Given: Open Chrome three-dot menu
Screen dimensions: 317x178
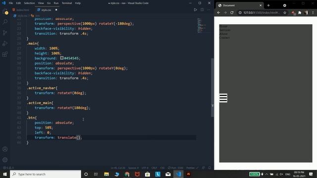Looking at the screenshot, I should [313, 12].
